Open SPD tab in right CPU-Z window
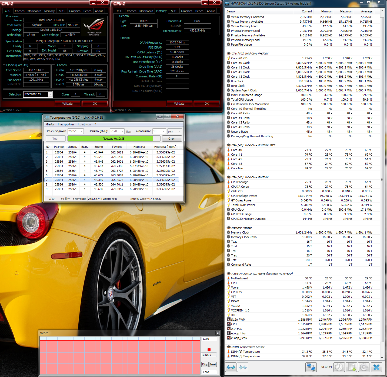 [174, 11]
